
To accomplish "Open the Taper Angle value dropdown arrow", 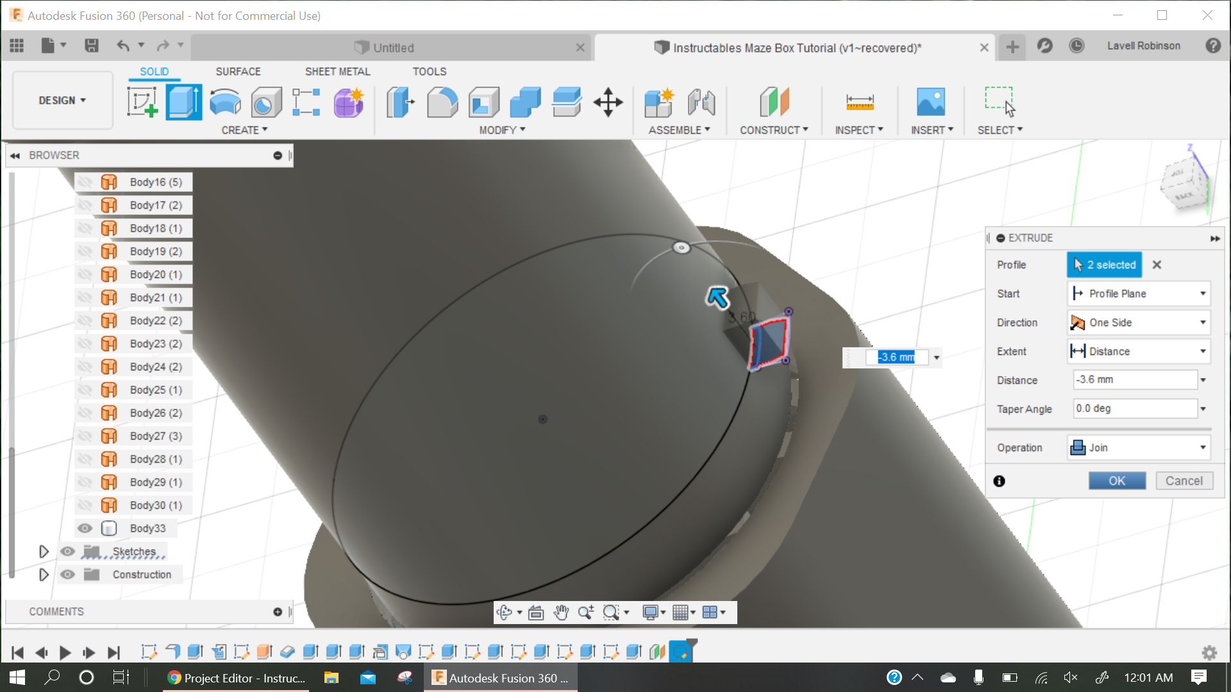I will click(1203, 409).
